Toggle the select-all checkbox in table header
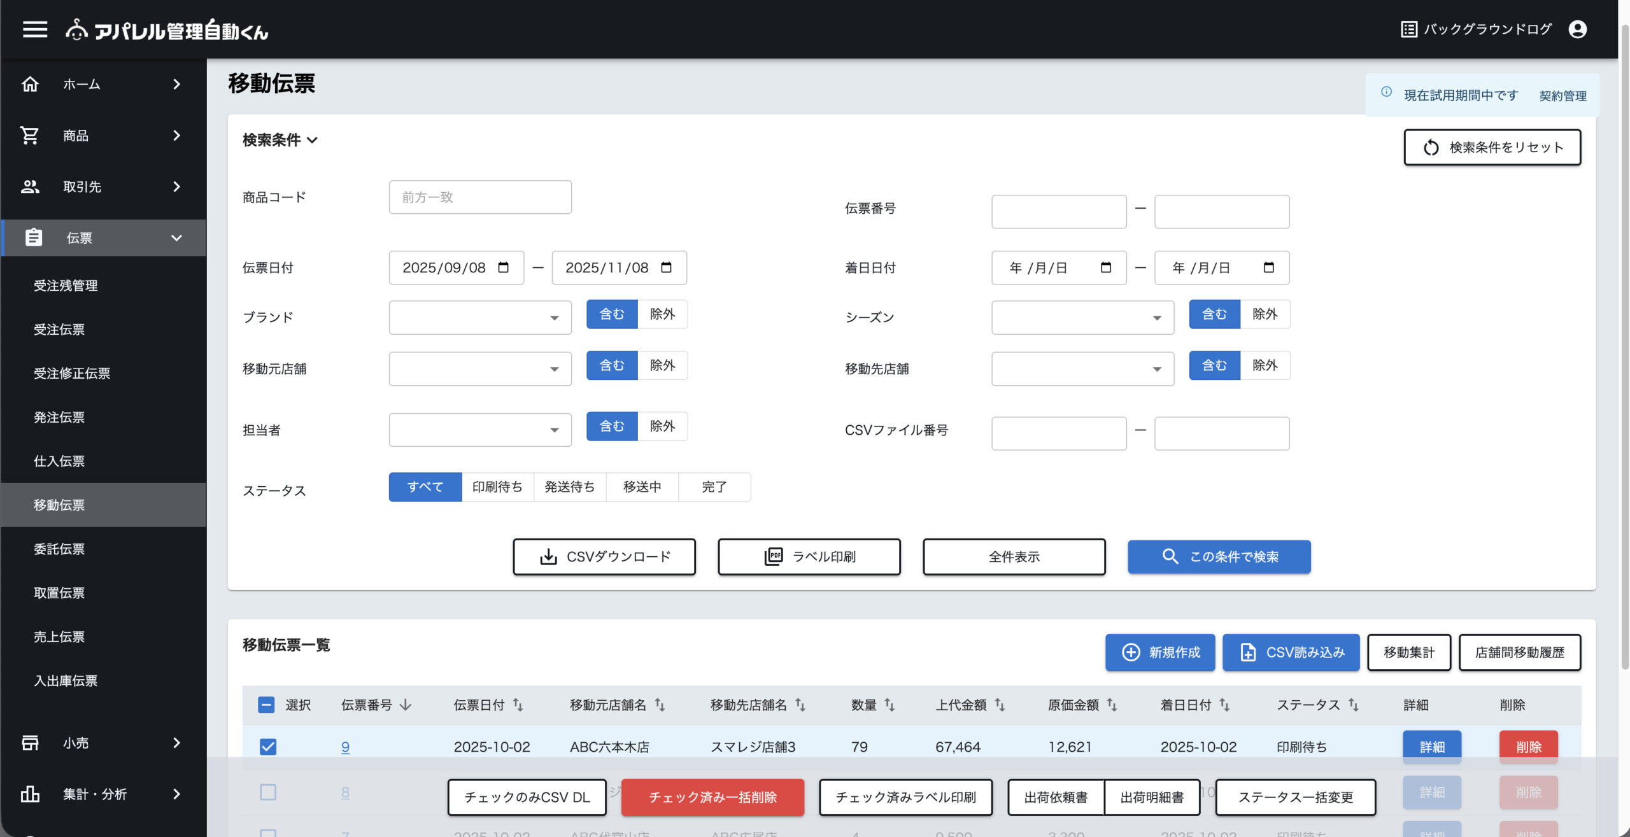Viewport: 1630px width, 837px height. tap(266, 705)
